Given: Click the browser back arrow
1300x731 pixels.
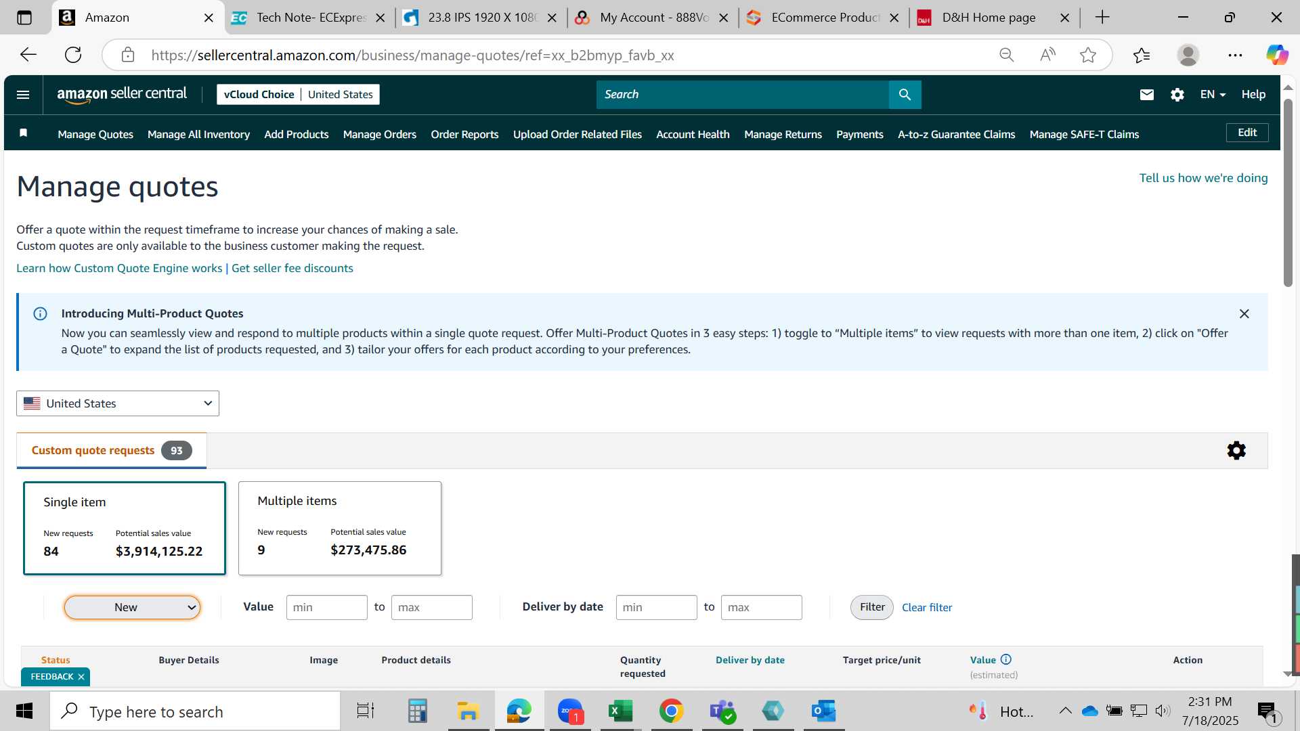Looking at the screenshot, I should coord(28,55).
